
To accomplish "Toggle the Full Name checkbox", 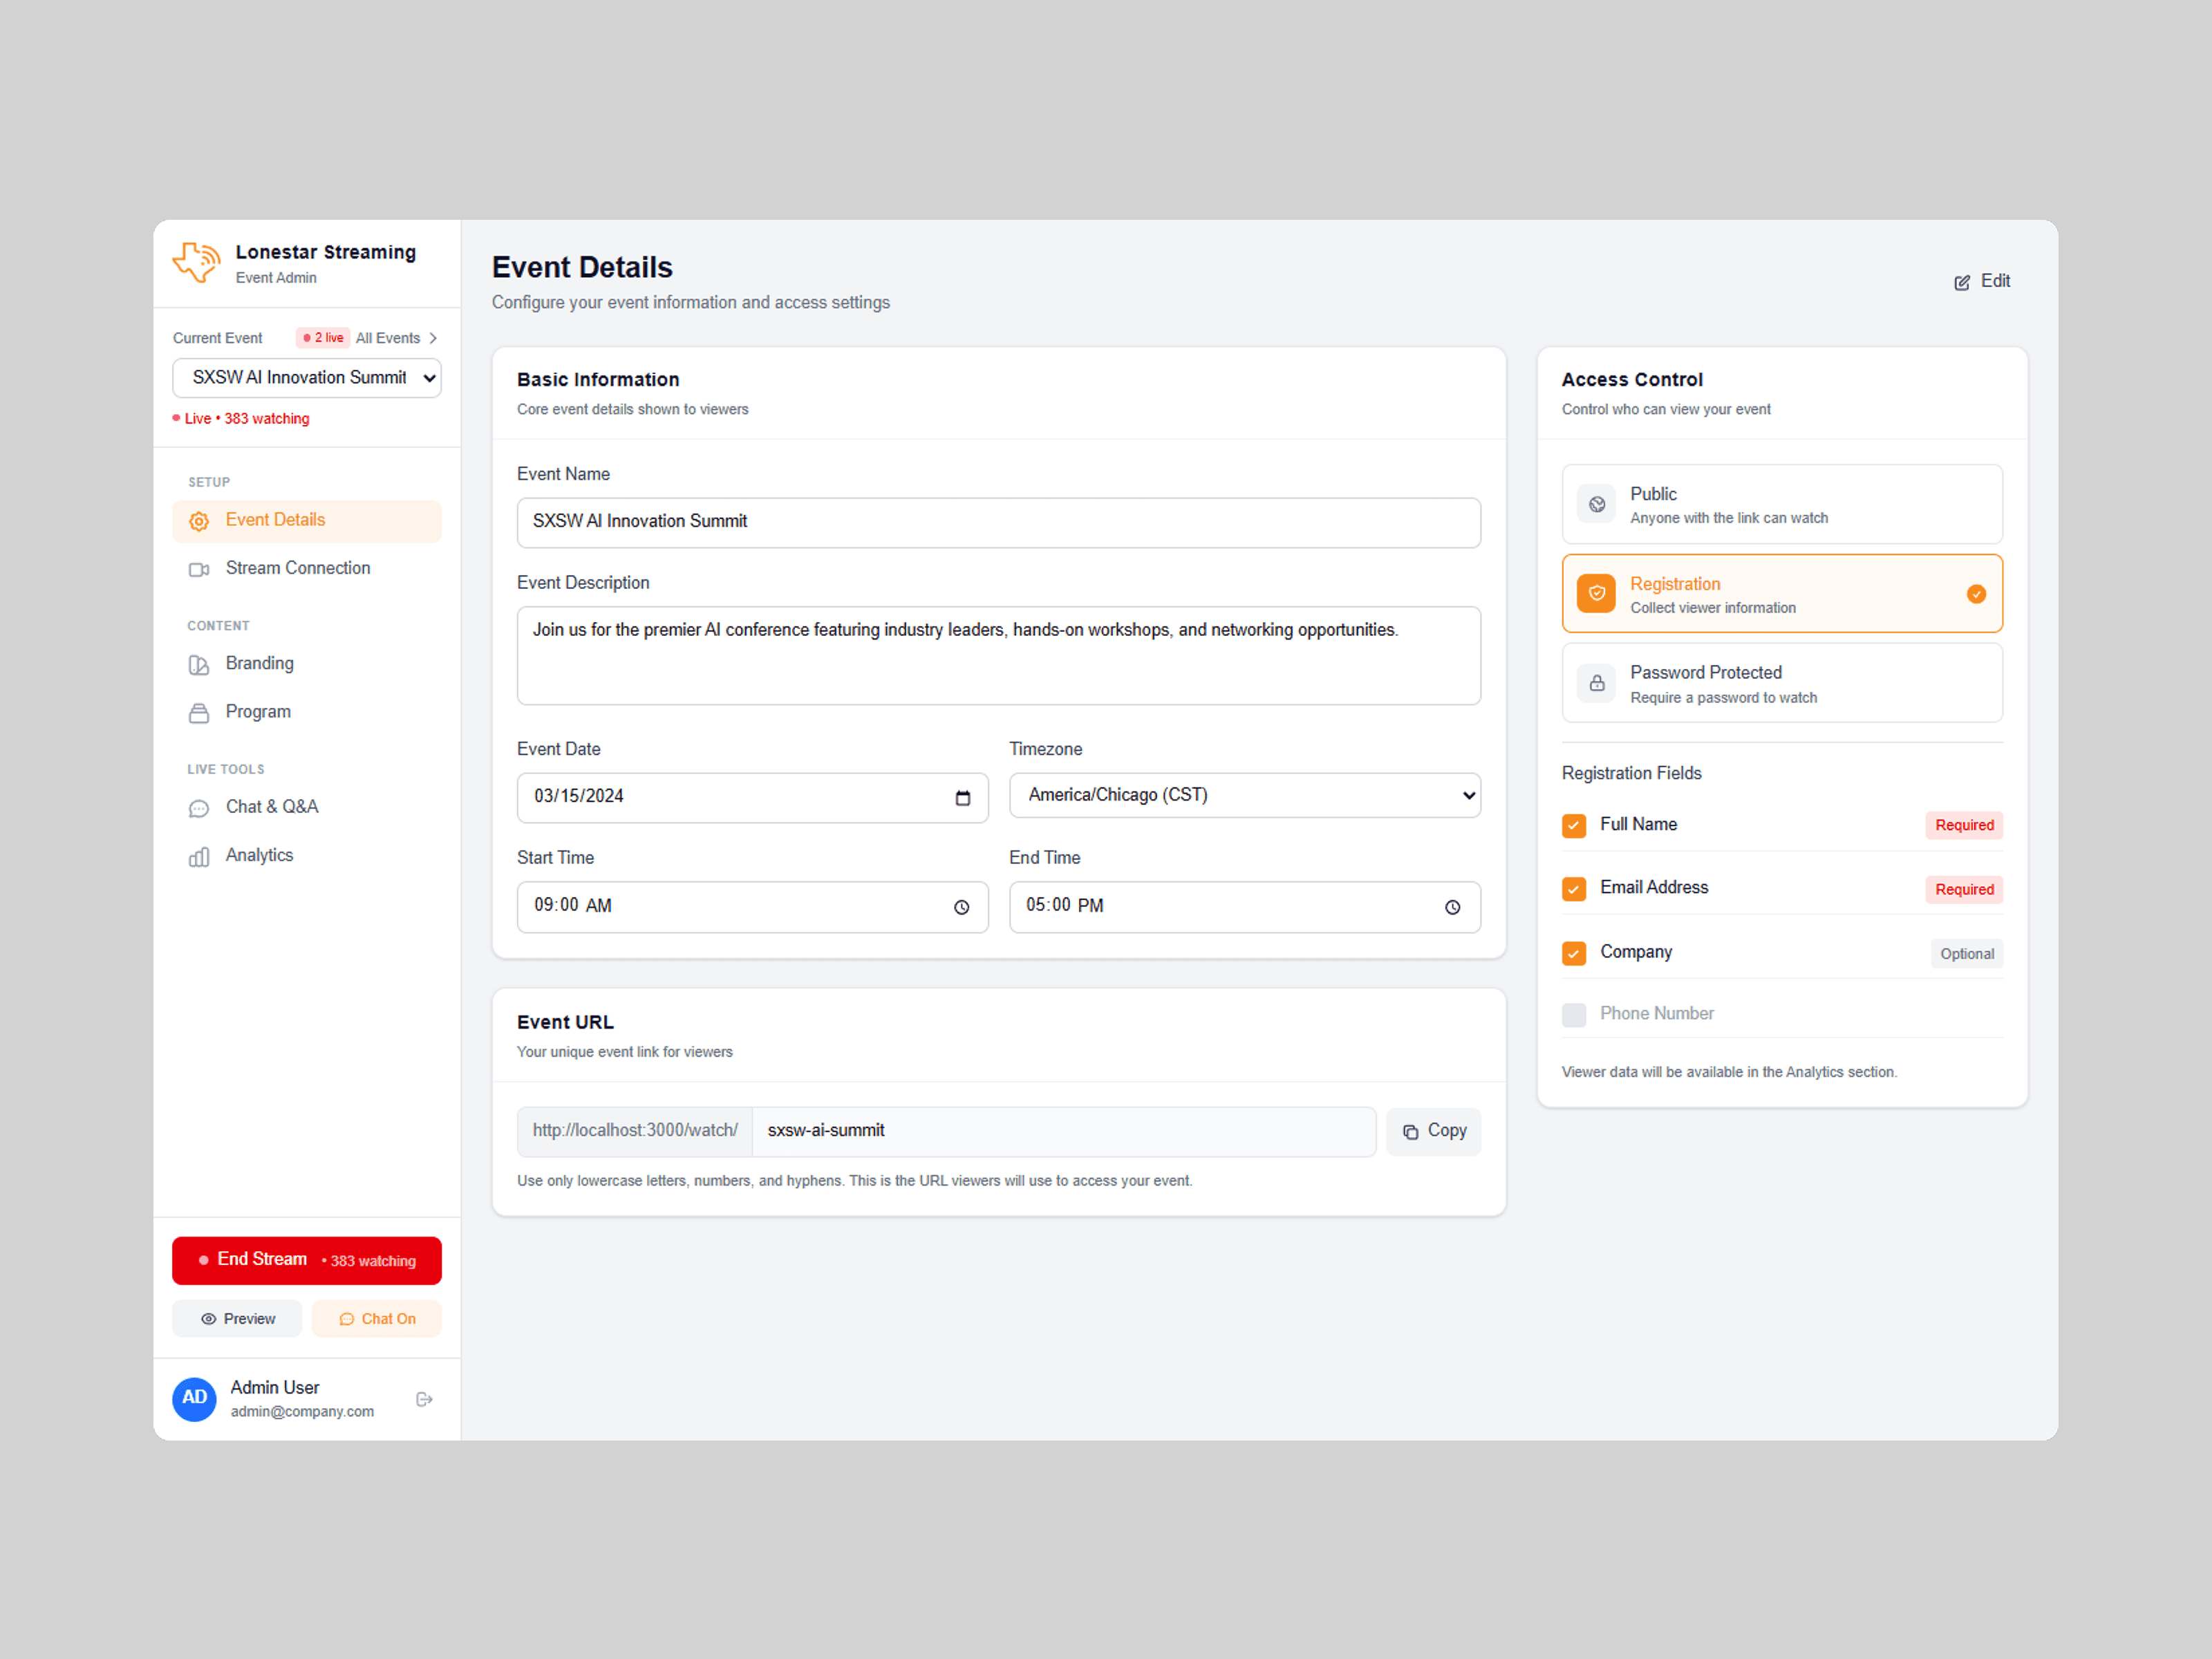I will pyautogui.click(x=1573, y=825).
